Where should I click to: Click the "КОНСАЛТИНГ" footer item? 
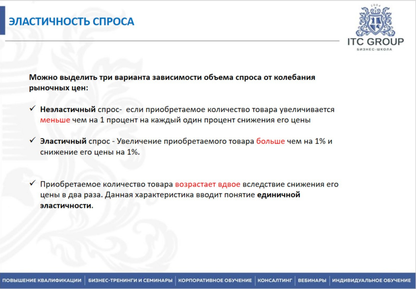(x=275, y=280)
